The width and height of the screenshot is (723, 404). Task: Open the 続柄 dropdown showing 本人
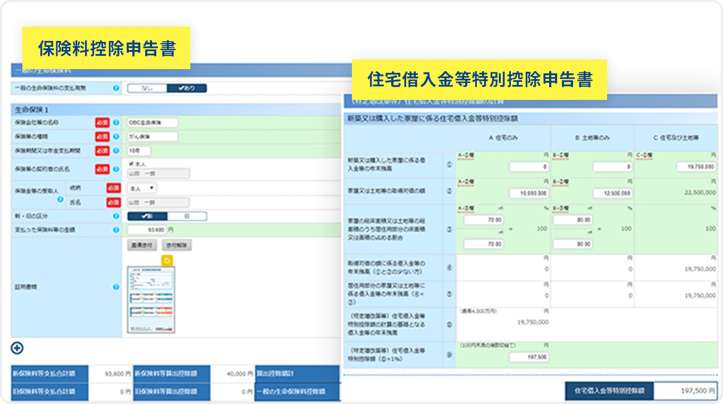point(142,188)
